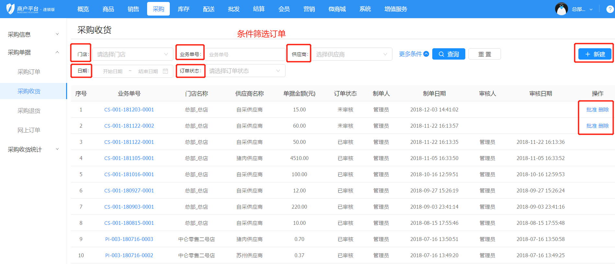Viewport: 615px width, 264px height.
Task: Click the 新建 create button
Action: pos(595,54)
